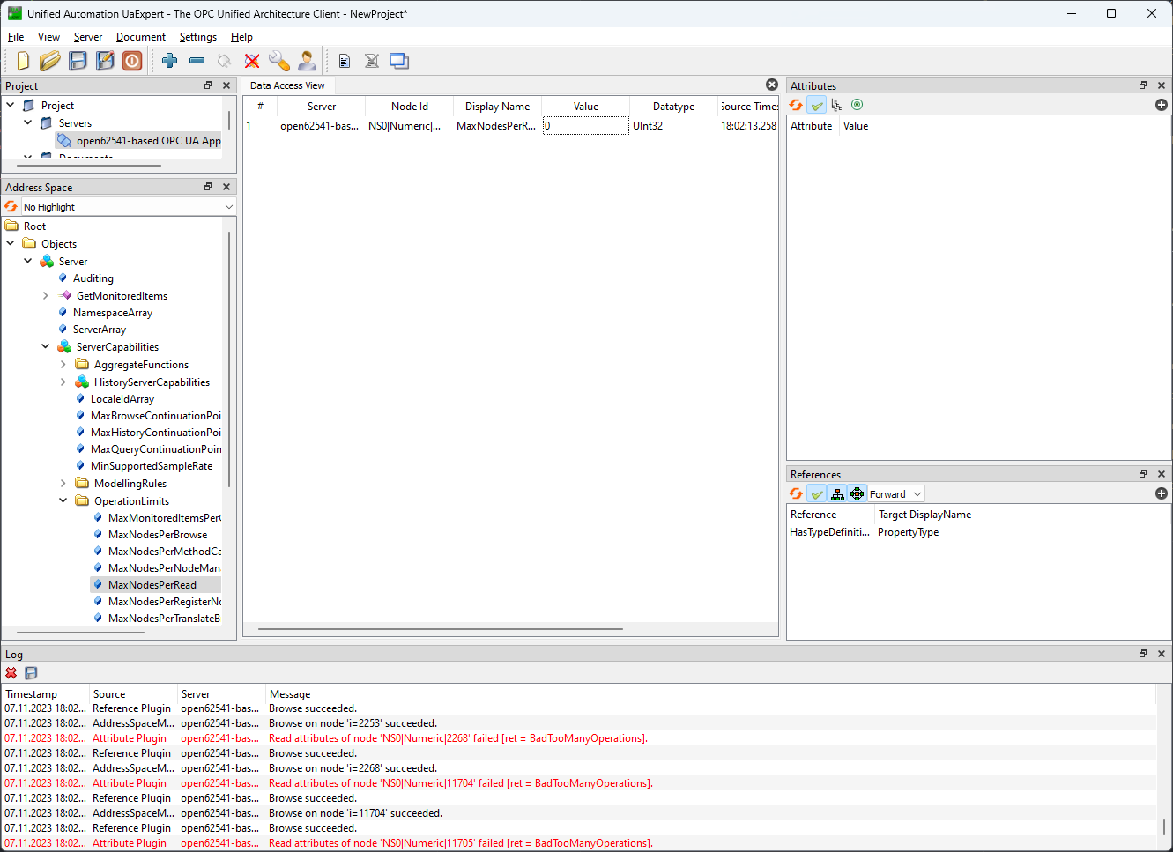The width and height of the screenshot is (1173, 852).
Task: Expand the AggregateFunctions folder
Action: coord(62,364)
